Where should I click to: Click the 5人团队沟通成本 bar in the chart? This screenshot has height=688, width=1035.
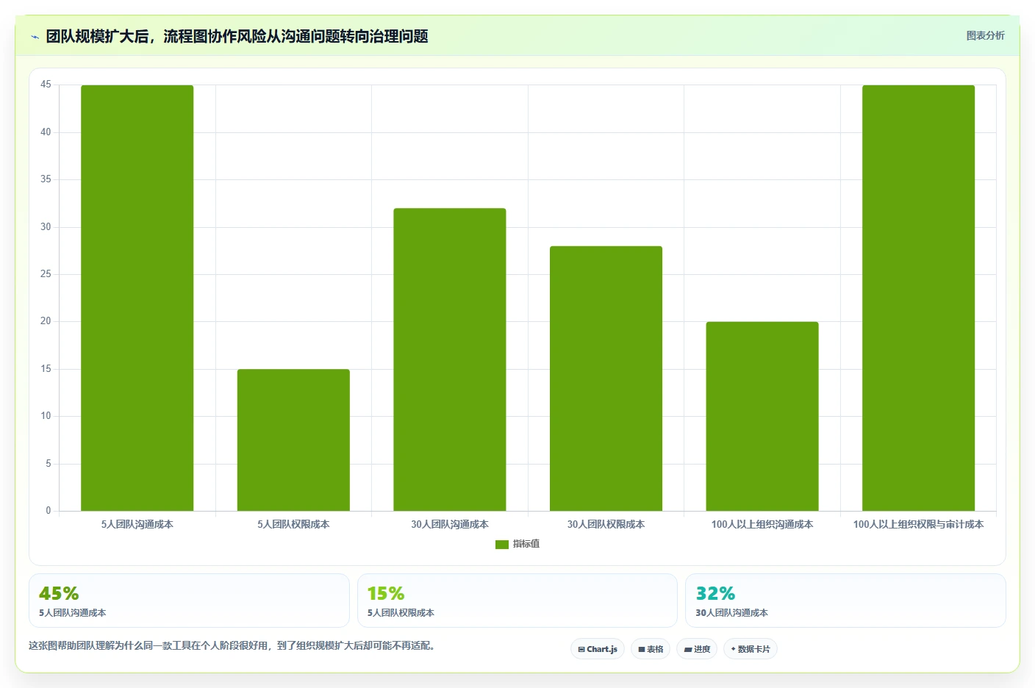click(137, 298)
